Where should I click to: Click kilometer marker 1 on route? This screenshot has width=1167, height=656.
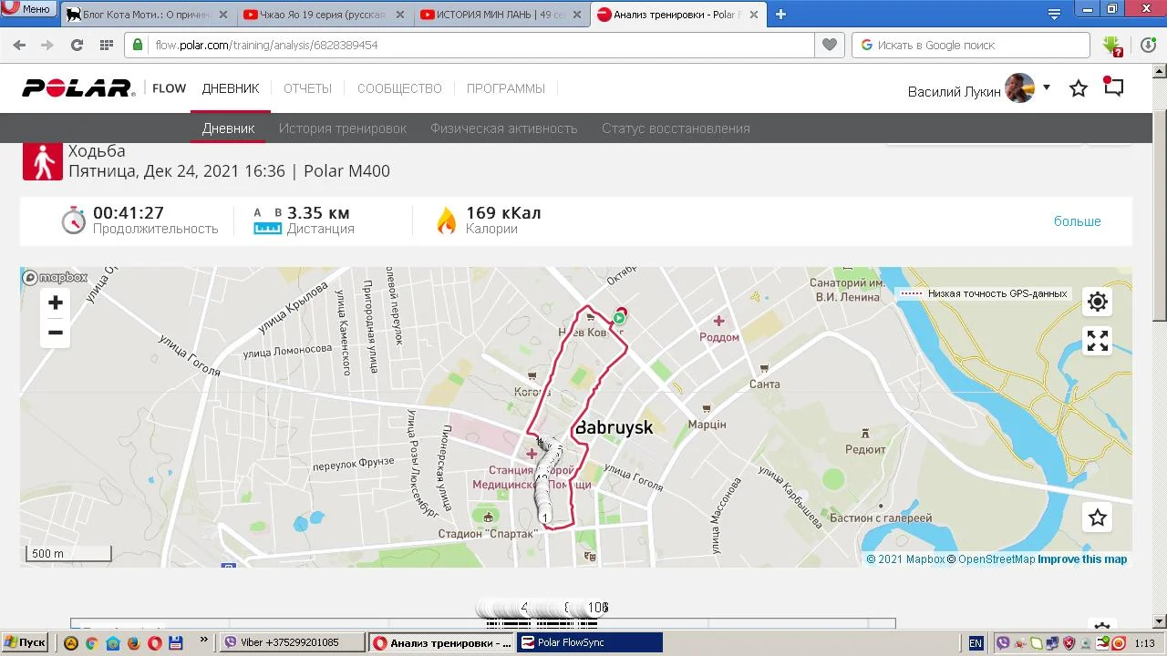pos(545,518)
